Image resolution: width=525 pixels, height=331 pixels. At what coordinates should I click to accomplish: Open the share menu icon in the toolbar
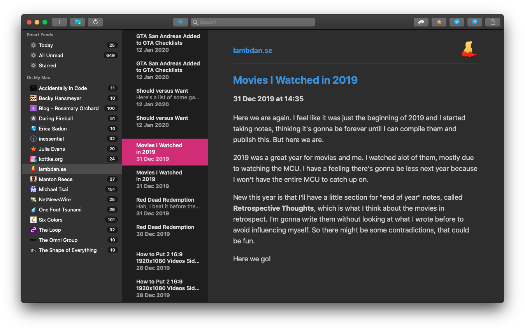pos(493,22)
